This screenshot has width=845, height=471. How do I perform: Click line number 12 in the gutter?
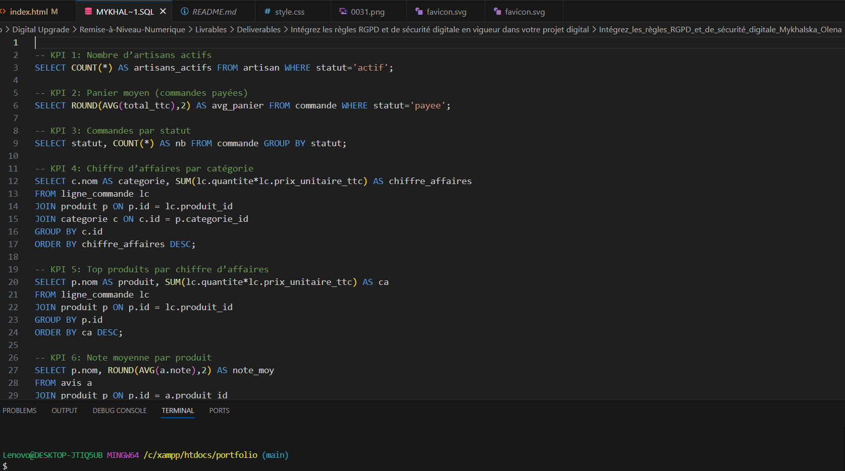(13, 181)
